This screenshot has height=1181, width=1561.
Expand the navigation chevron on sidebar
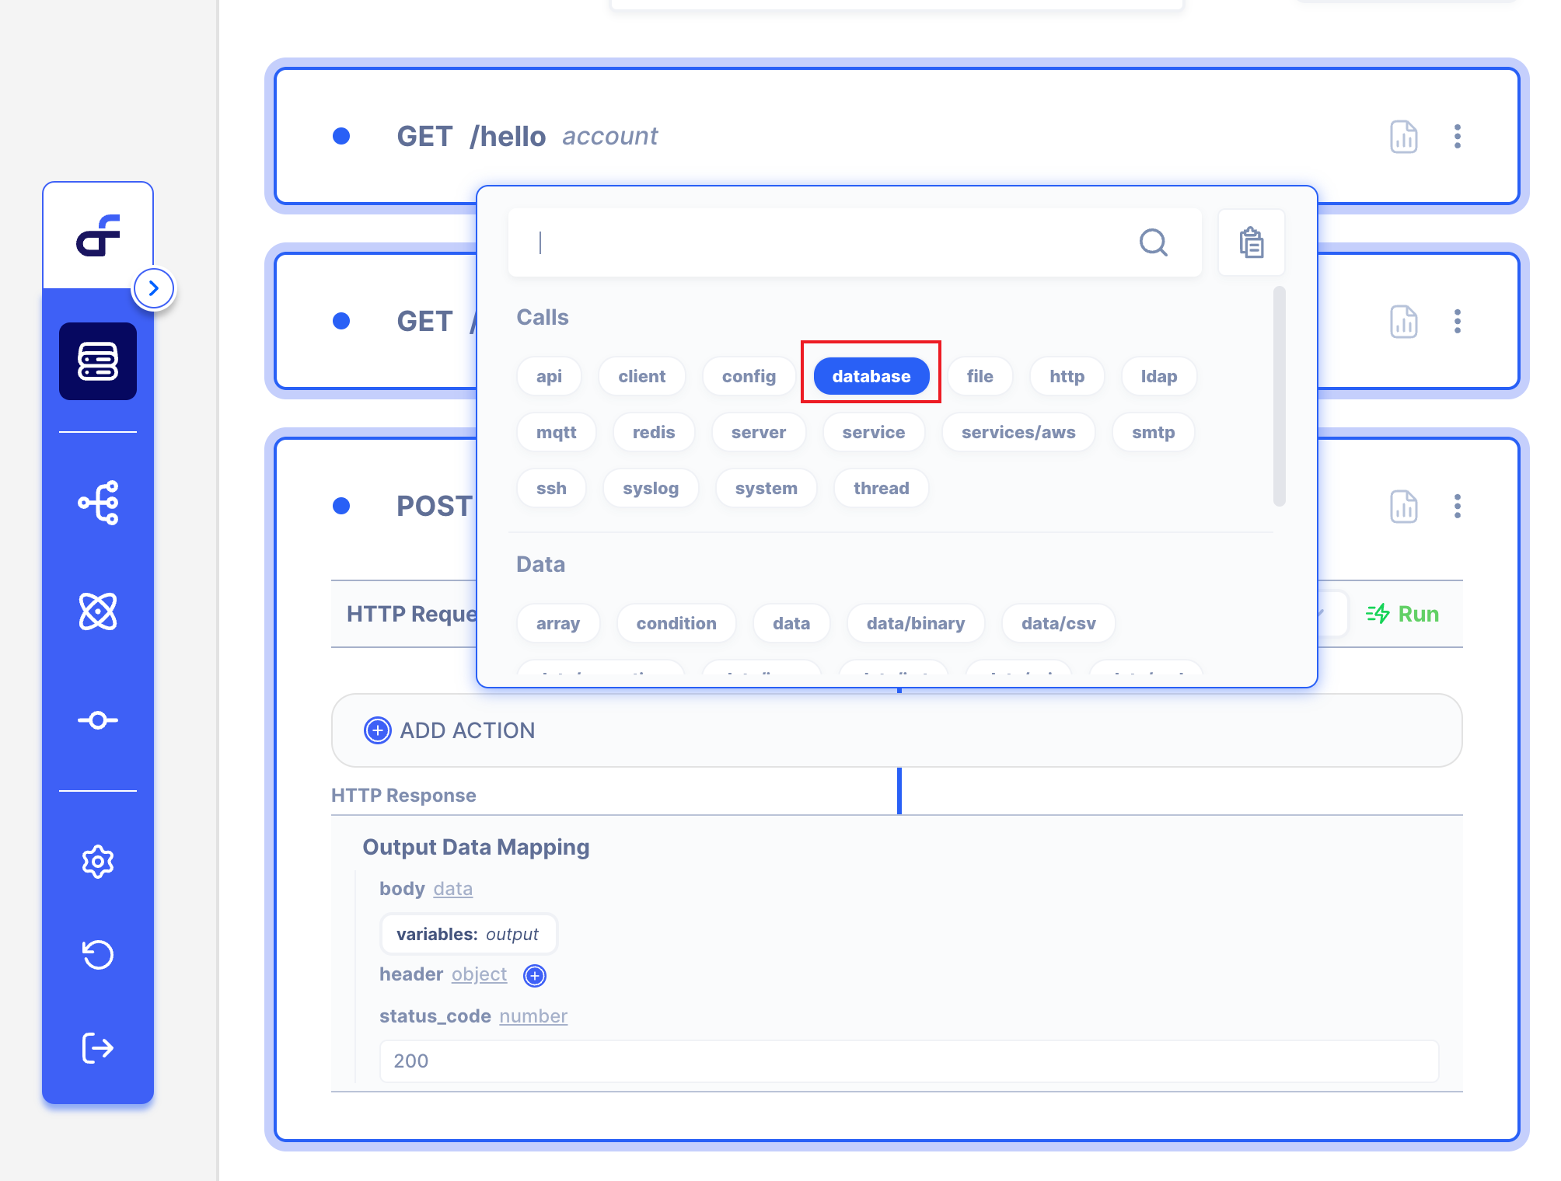click(x=154, y=287)
